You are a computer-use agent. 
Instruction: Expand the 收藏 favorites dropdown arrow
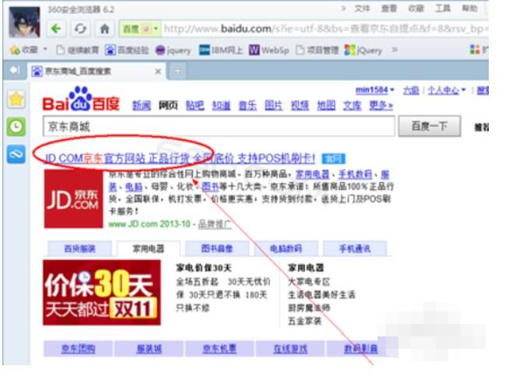(45, 49)
